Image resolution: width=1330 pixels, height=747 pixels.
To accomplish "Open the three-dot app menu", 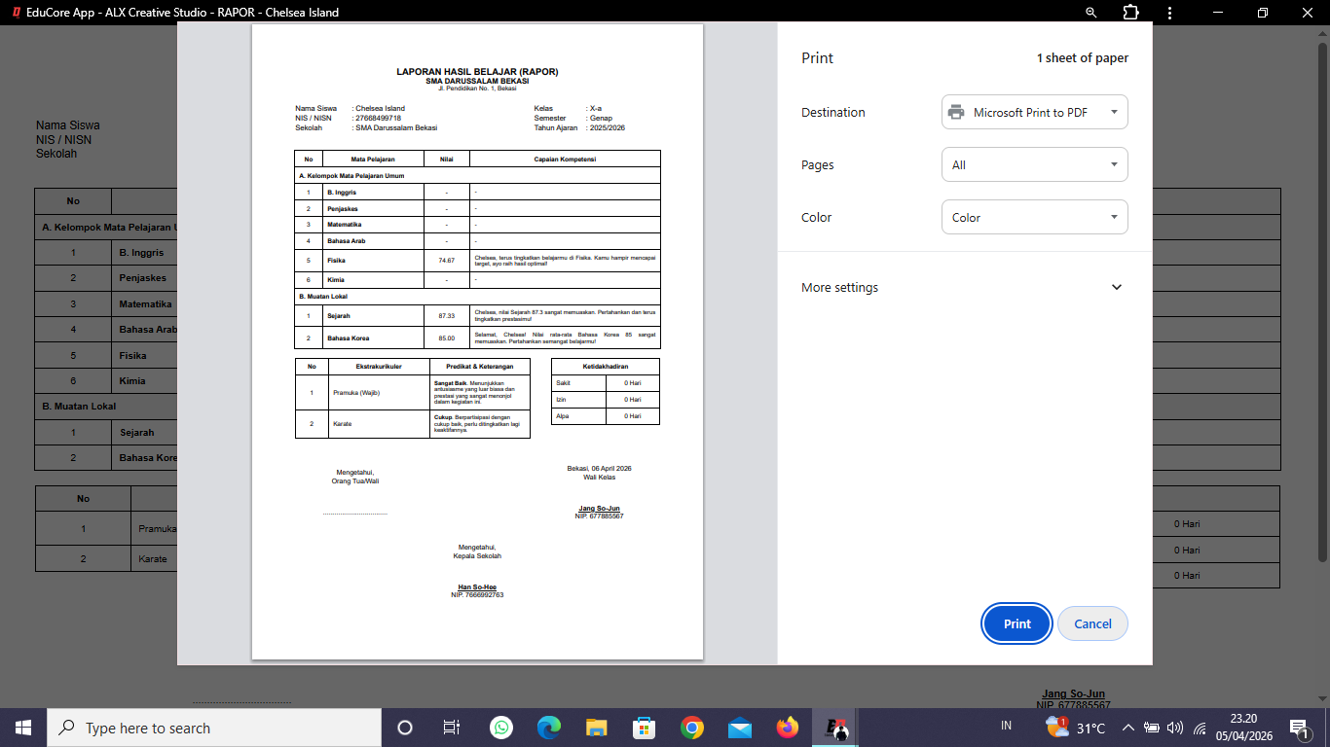I will pos(1169,13).
